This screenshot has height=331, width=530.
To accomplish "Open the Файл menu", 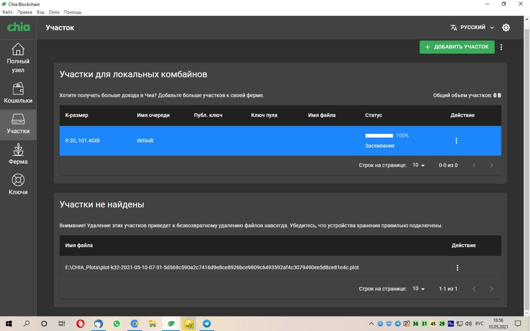I will coord(7,12).
